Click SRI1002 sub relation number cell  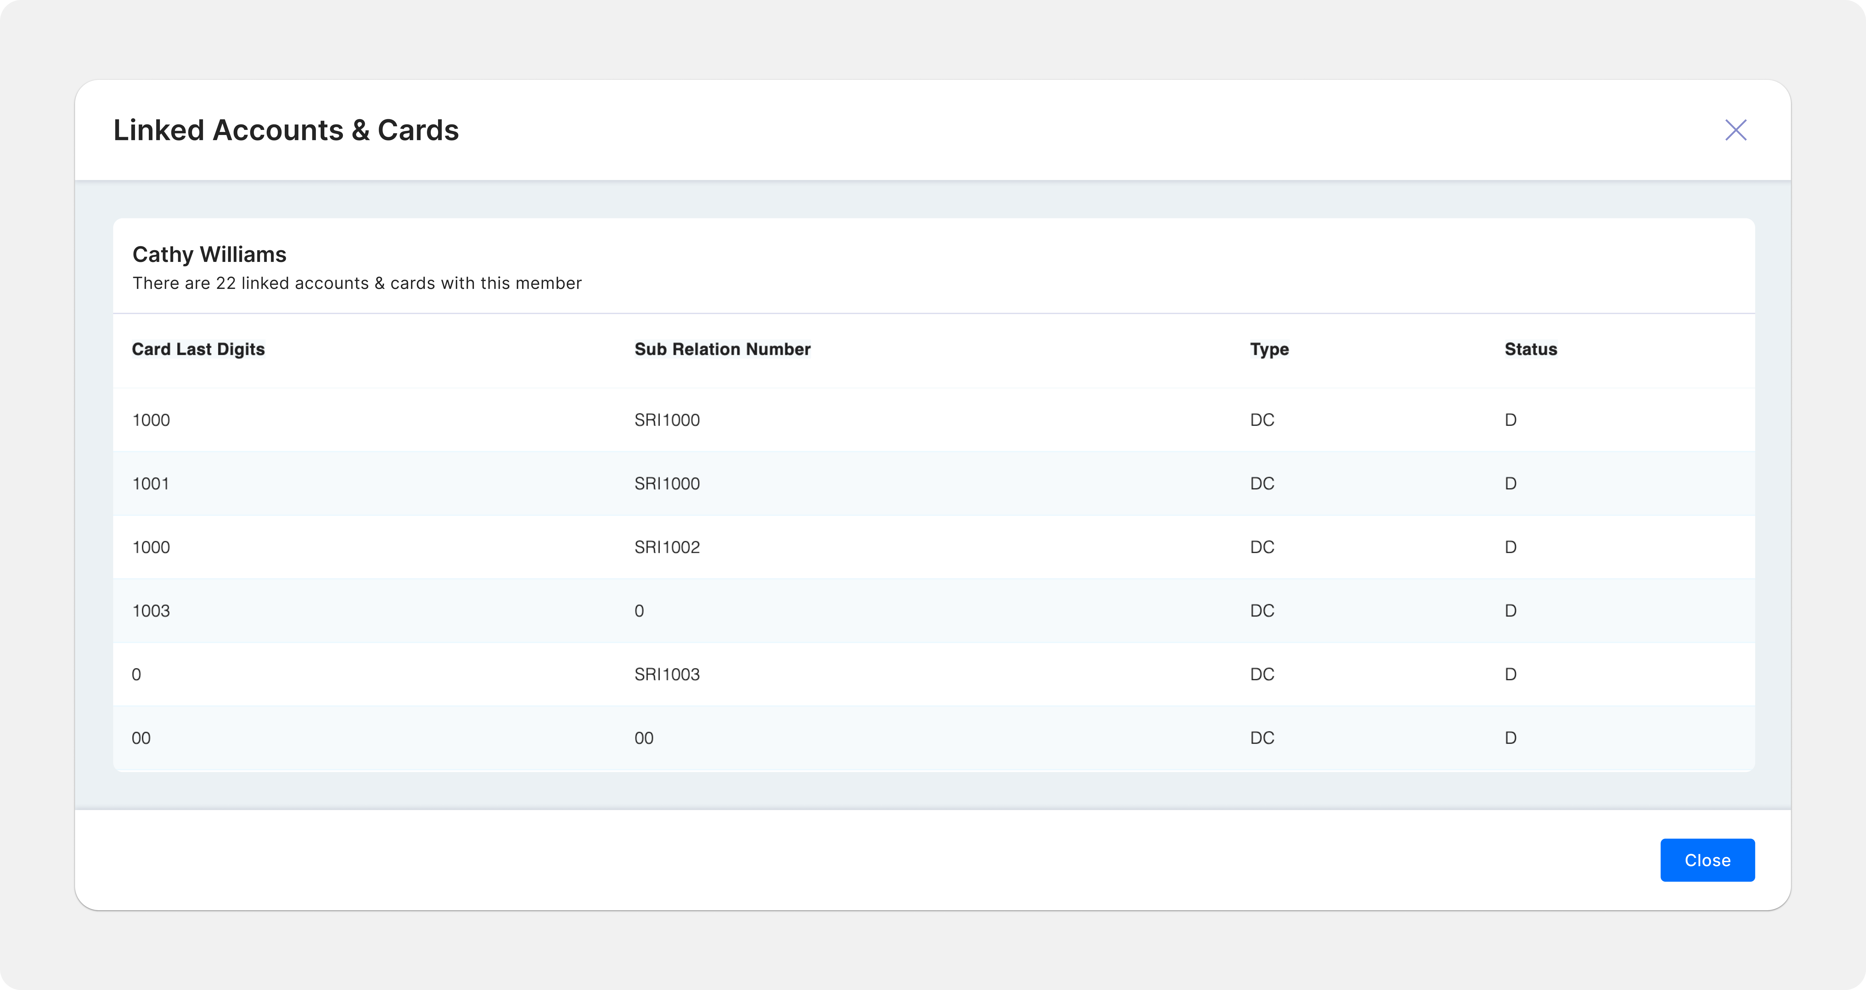click(666, 547)
